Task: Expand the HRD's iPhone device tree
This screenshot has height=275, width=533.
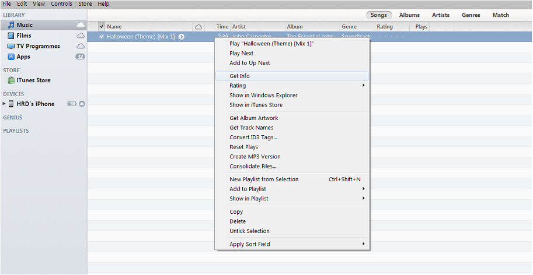Action: 4,104
